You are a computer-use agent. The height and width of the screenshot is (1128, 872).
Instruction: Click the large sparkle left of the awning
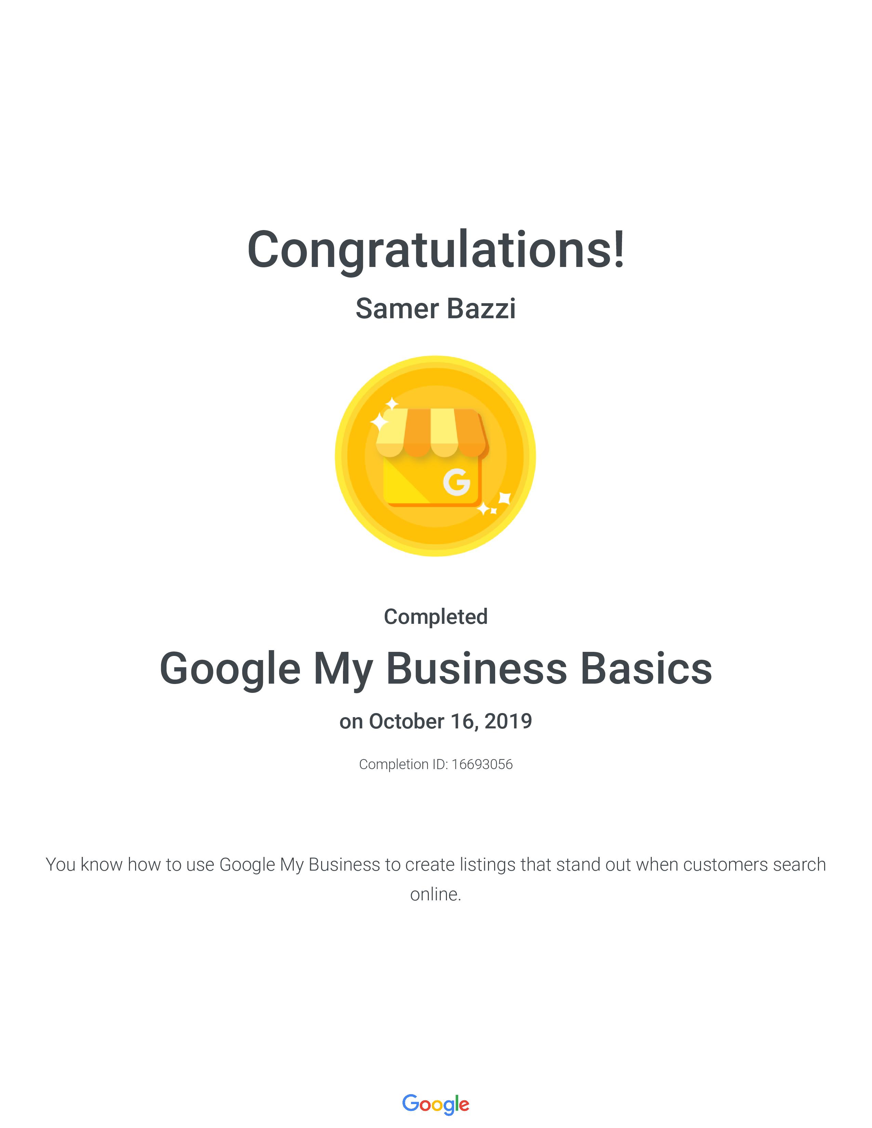[x=380, y=422]
